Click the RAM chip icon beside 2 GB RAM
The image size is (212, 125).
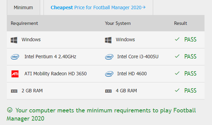(x=14, y=91)
